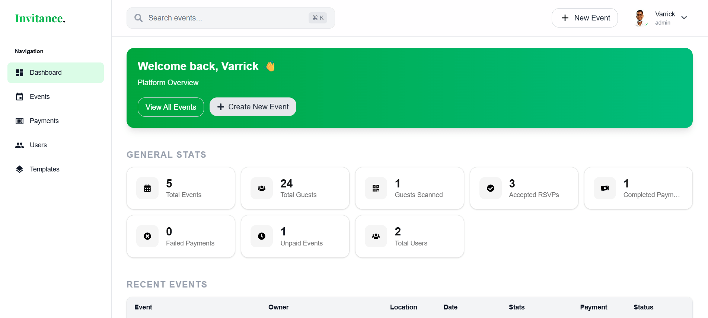Click Varrick's avatar picture
This screenshot has width=708, height=318.
[x=640, y=18]
